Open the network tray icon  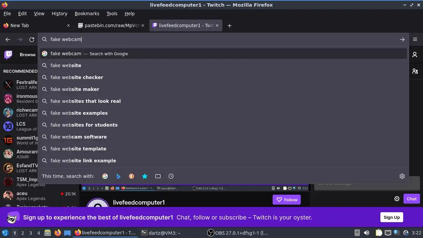387,233
